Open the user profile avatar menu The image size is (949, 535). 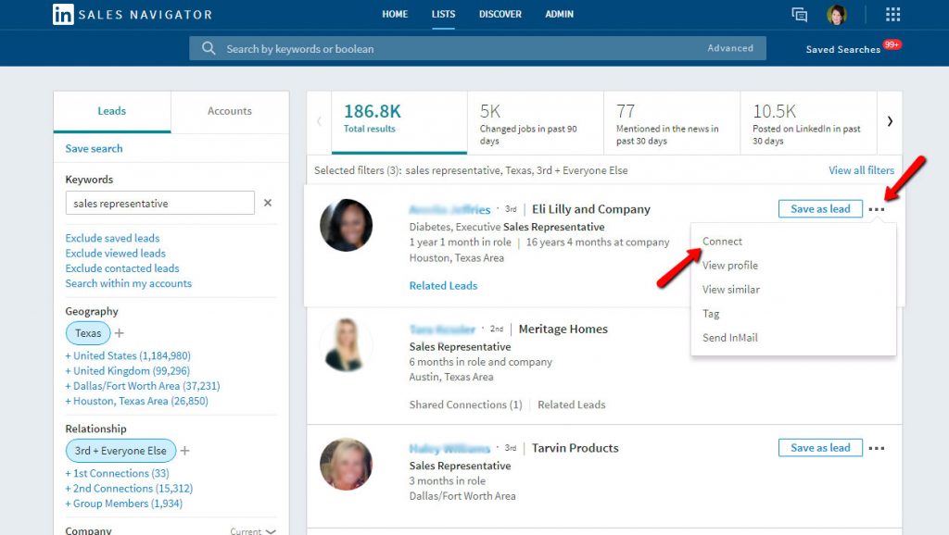point(837,15)
